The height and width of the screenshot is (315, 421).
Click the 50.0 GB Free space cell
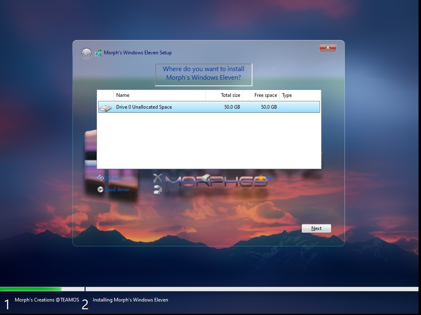(269, 107)
